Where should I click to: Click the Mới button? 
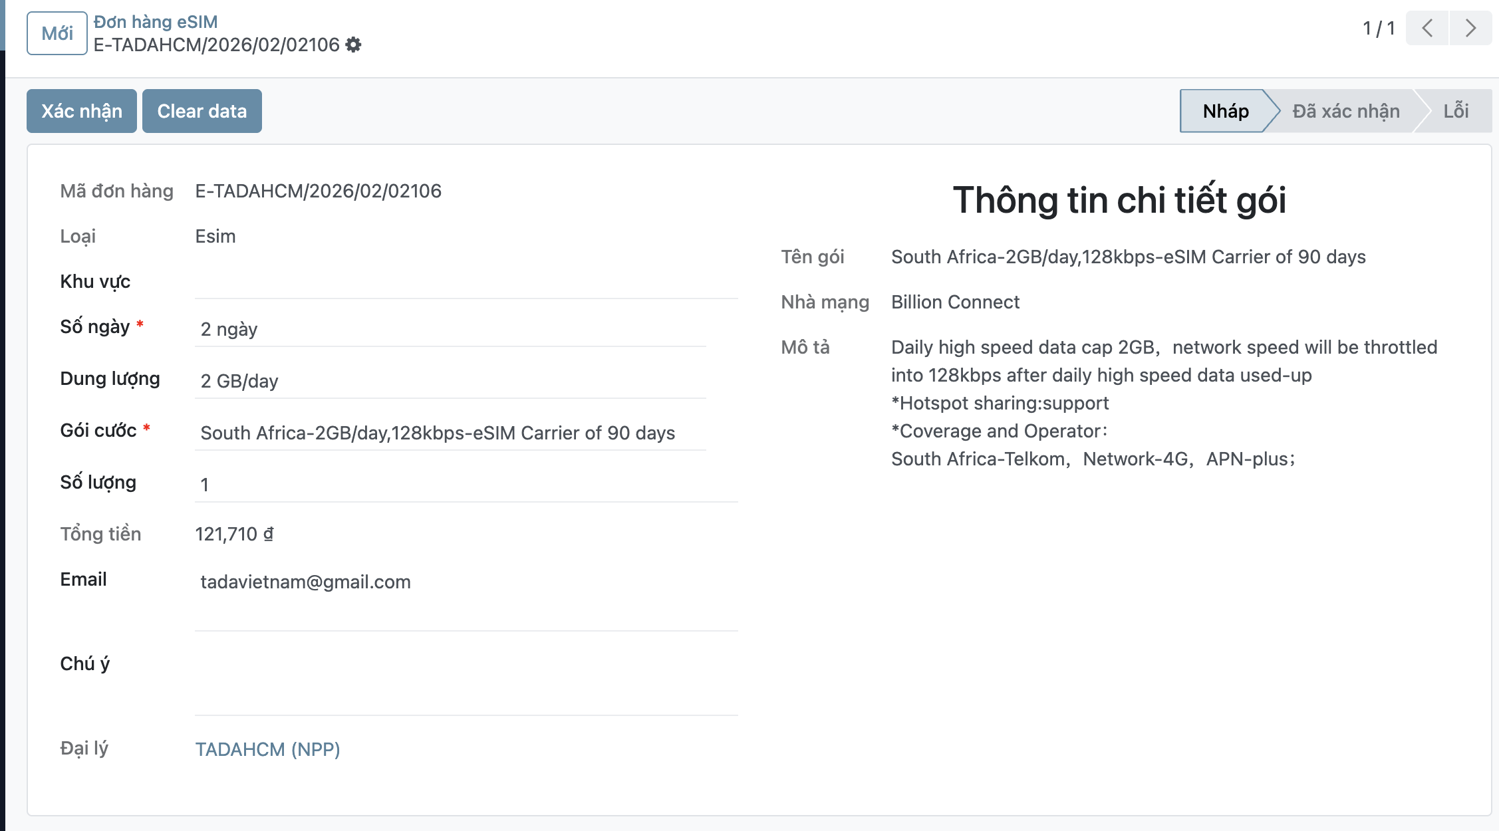(57, 33)
